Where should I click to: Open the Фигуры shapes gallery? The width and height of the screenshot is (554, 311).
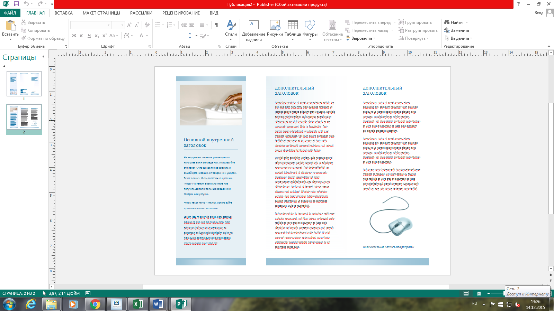tap(310, 30)
